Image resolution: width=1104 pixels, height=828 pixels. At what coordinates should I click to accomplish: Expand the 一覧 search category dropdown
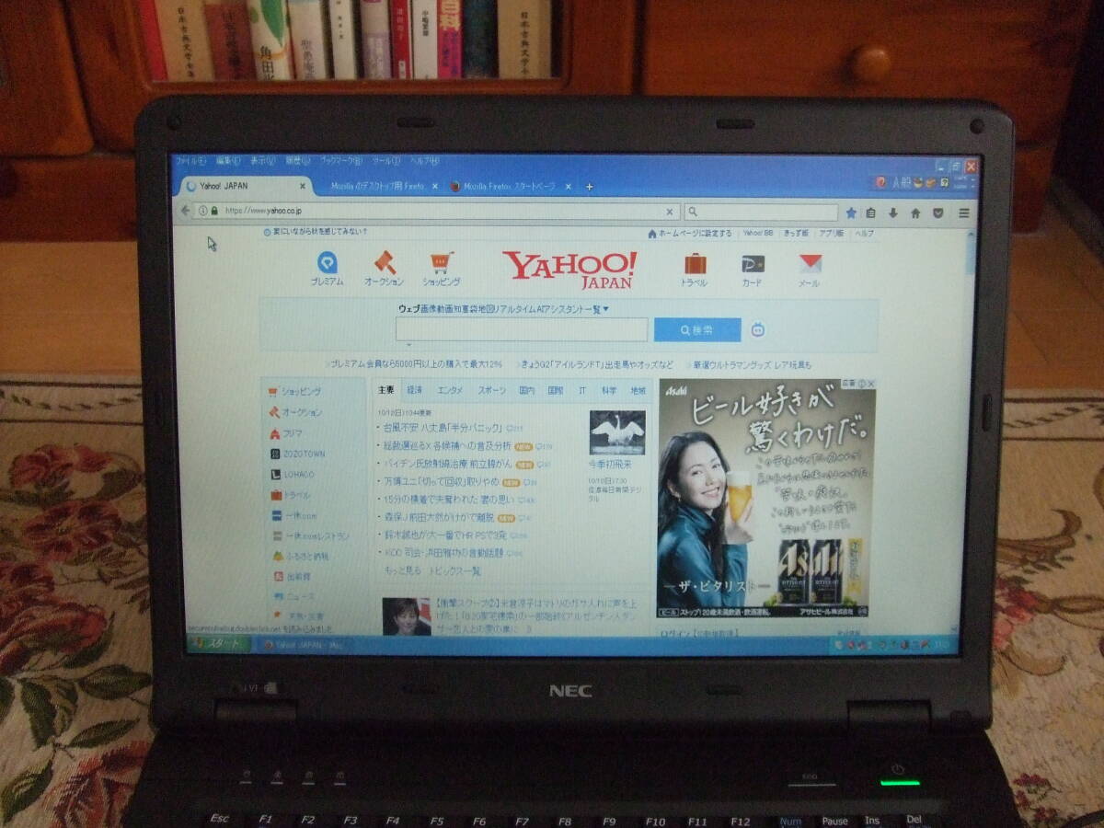[599, 309]
